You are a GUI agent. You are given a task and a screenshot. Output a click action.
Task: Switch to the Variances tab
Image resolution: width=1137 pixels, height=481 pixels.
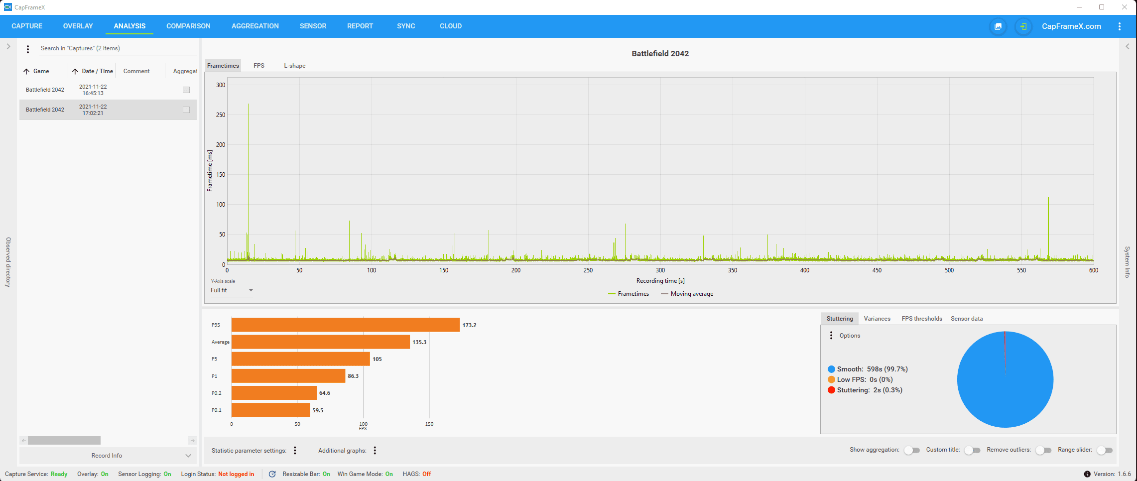pyautogui.click(x=877, y=319)
